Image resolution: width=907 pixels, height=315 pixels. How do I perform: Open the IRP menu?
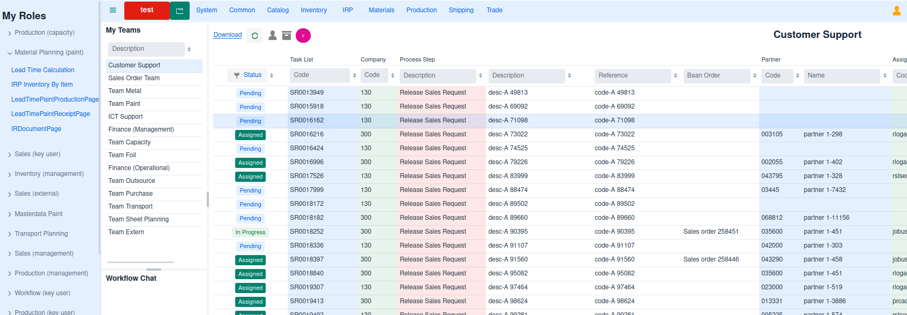(348, 10)
